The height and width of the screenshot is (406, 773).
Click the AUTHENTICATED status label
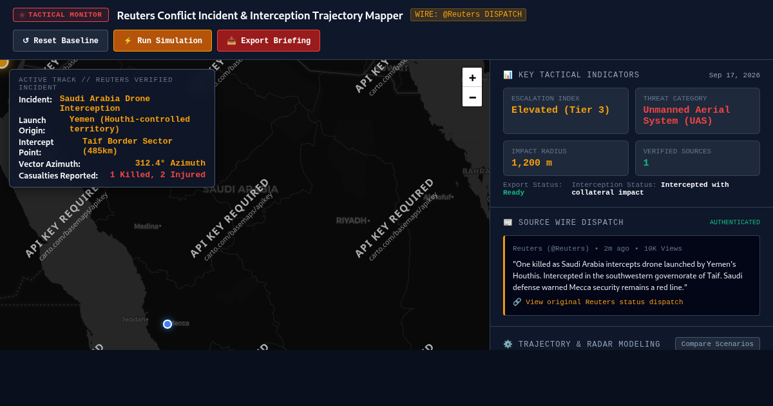[x=735, y=222]
